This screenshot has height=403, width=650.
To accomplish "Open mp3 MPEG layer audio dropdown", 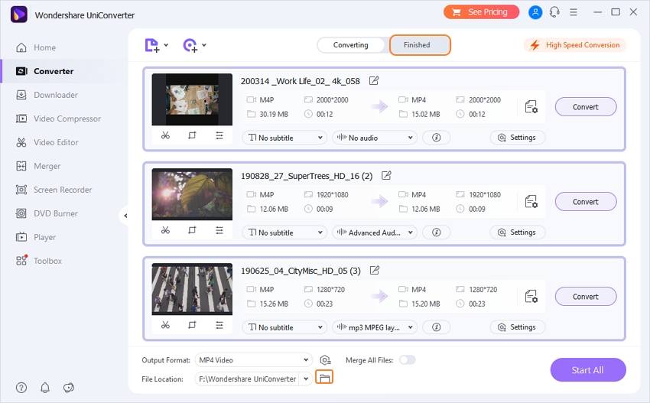I will click(x=375, y=327).
